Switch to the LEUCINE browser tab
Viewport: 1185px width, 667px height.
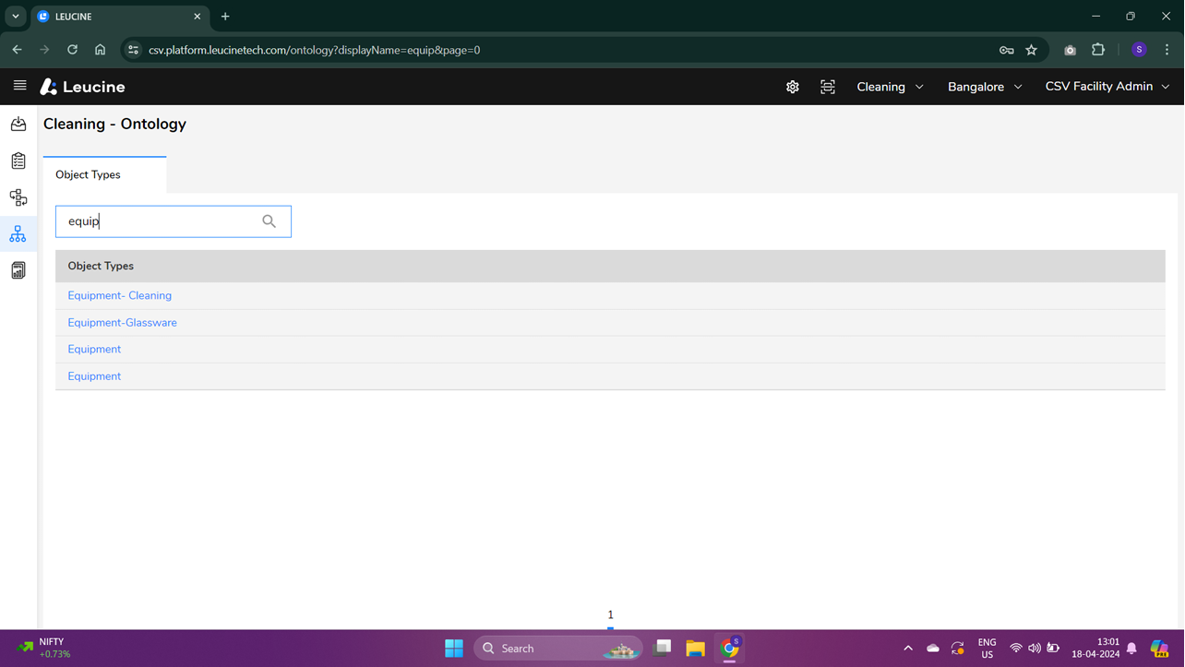pyautogui.click(x=119, y=17)
